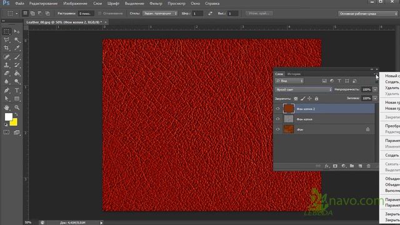
Task: Open the blend mode dropdown
Action: pyautogui.click(x=303, y=89)
